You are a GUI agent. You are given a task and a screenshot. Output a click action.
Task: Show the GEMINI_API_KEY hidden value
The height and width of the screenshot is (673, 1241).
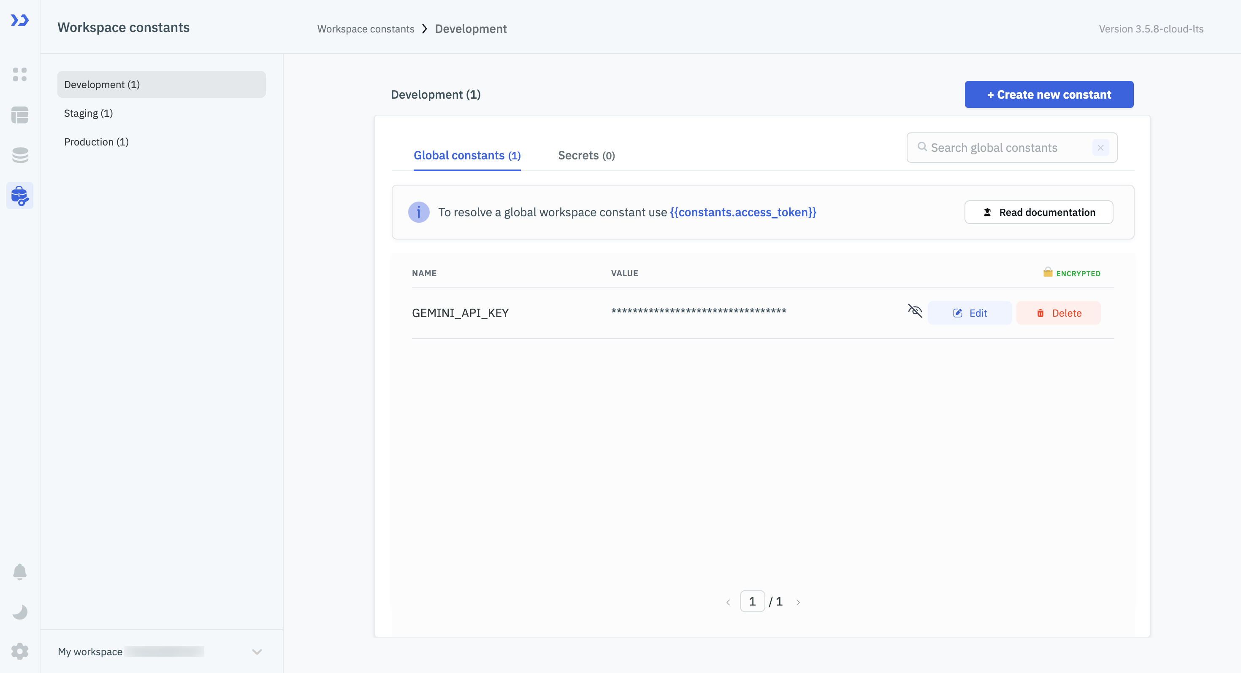pyautogui.click(x=914, y=311)
